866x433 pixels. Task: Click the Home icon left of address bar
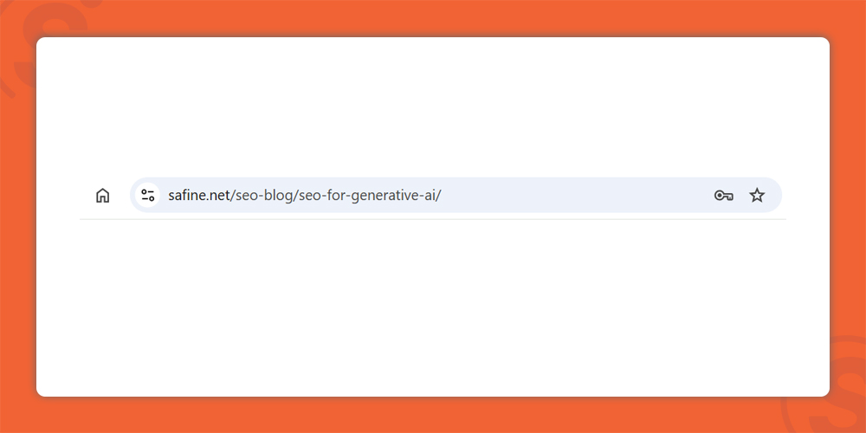tap(103, 196)
